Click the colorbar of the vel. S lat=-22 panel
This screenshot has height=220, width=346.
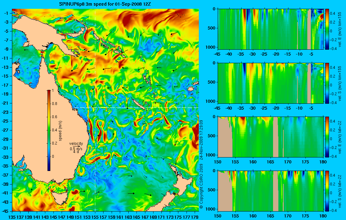(x=327, y=191)
